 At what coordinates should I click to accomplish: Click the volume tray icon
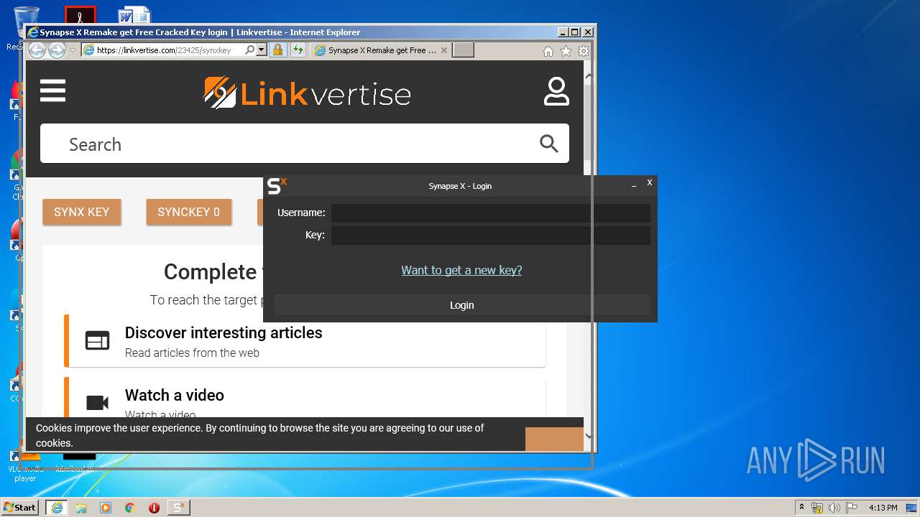point(834,508)
